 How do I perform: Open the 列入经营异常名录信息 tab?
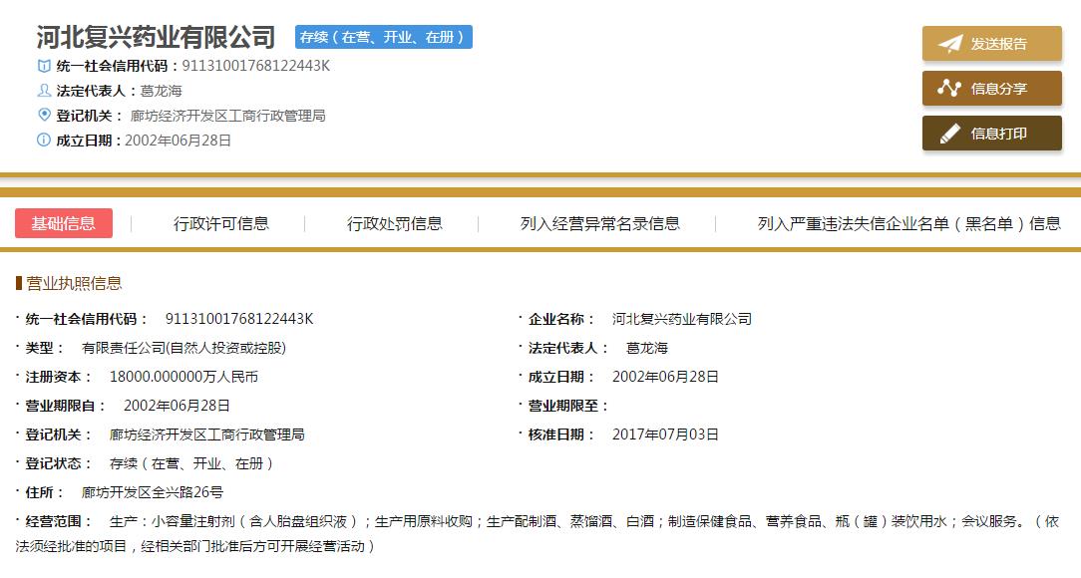(599, 223)
